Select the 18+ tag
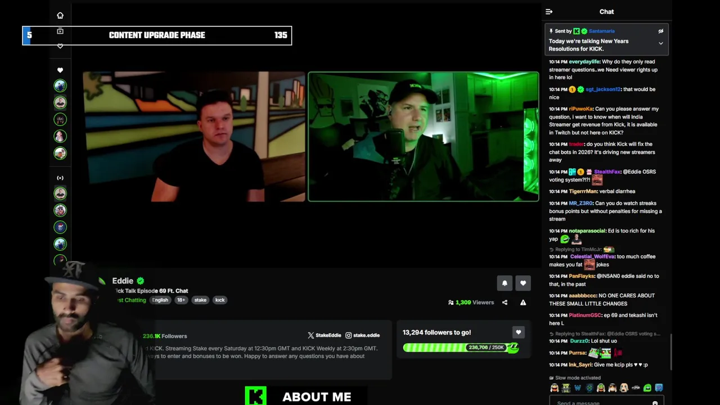 (181, 300)
